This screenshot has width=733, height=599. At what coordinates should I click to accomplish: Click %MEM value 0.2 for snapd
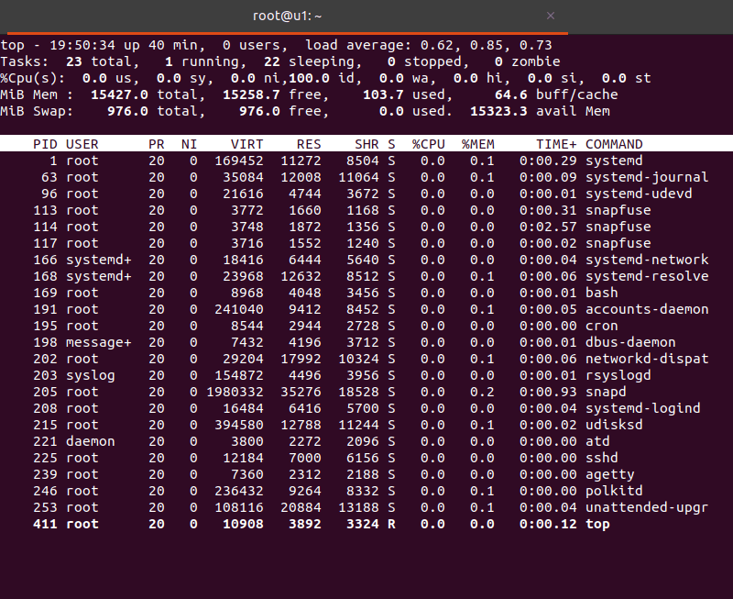pos(482,392)
